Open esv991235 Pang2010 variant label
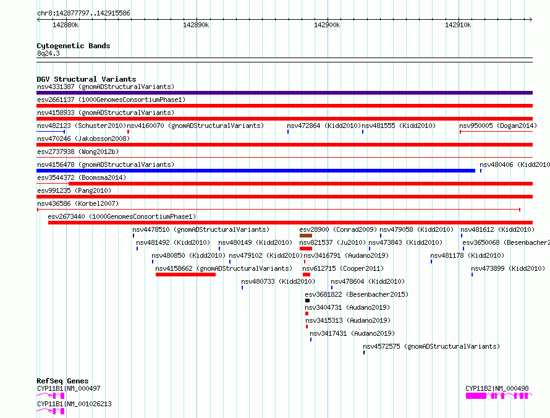 [x=74, y=190]
